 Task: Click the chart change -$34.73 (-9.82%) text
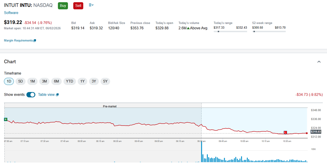309,95
